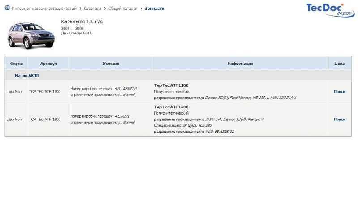Select the Запчасти breadcrumb item
This screenshot has width=358, height=205.
click(154, 9)
